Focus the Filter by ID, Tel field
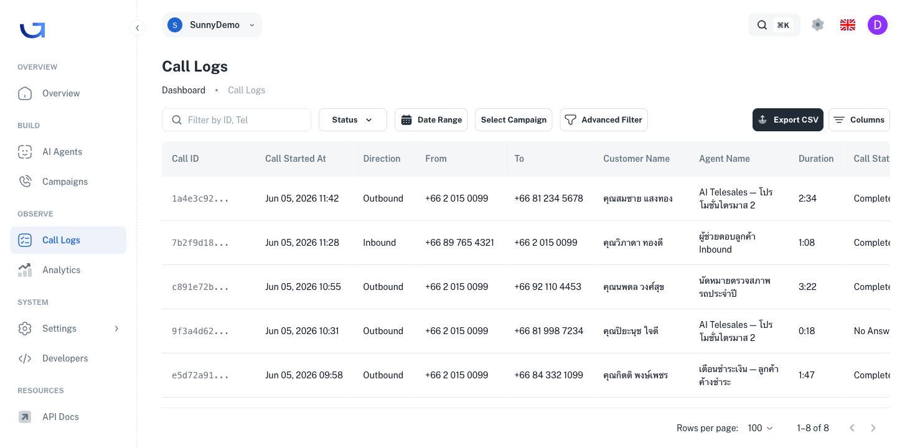This screenshot has height=448, width=915. click(237, 120)
